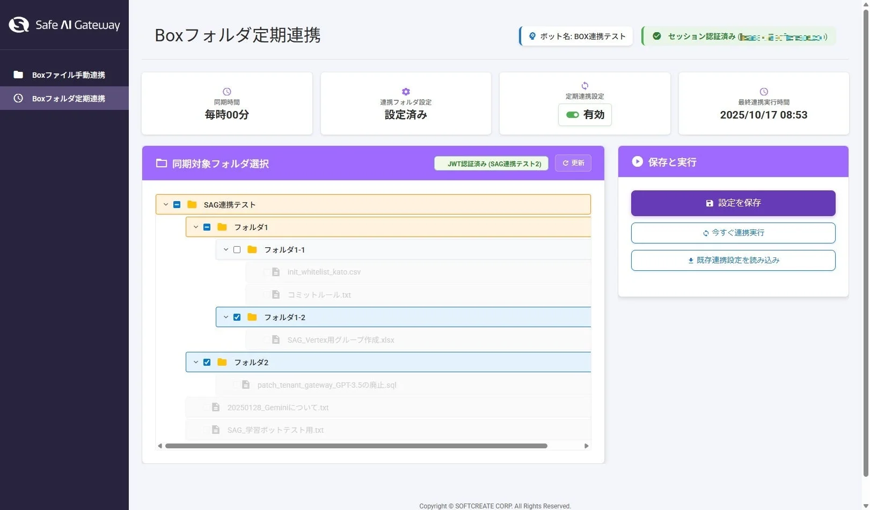Collapse the フォルダ1-2 tree node
The height and width of the screenshot is (510, 870).
pyautogui.click(x=225, y=317)
